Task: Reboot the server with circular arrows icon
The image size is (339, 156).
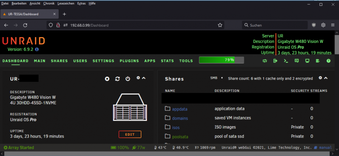Action: coord(117,79)
